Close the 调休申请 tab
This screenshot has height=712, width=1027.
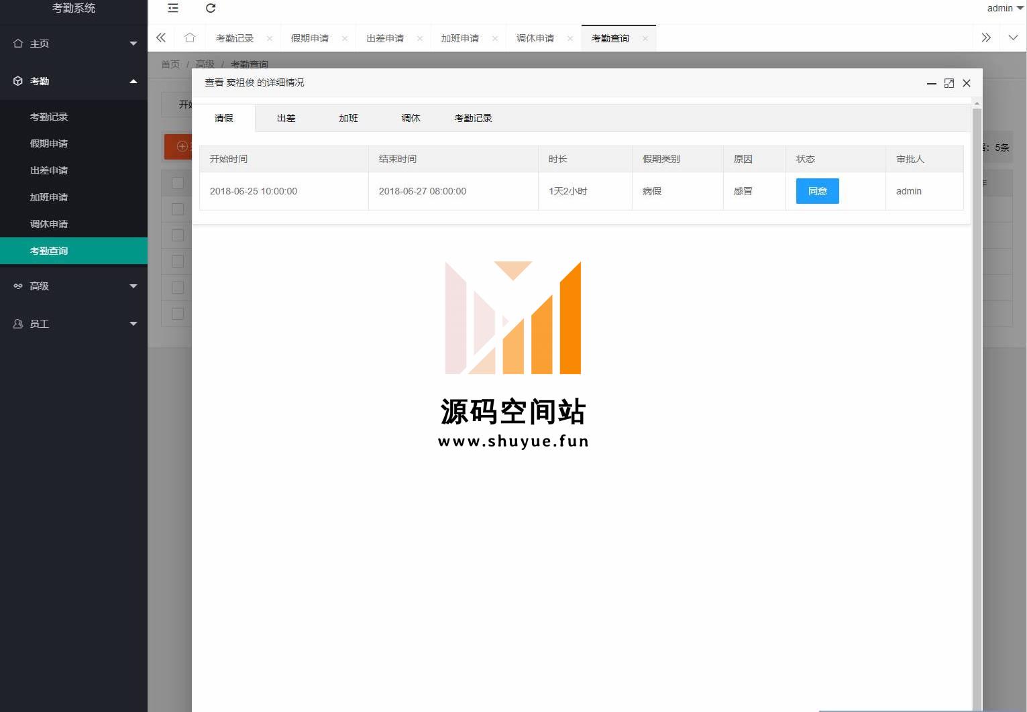[x=570, y=38]
